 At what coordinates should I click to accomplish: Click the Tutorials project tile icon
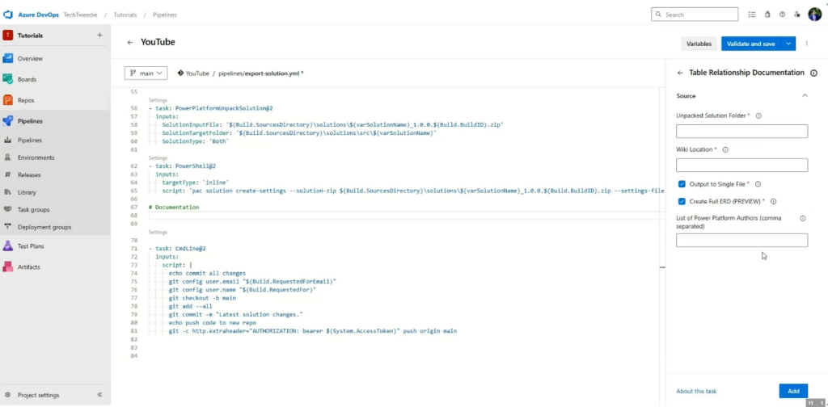click(x=8, y=36)
